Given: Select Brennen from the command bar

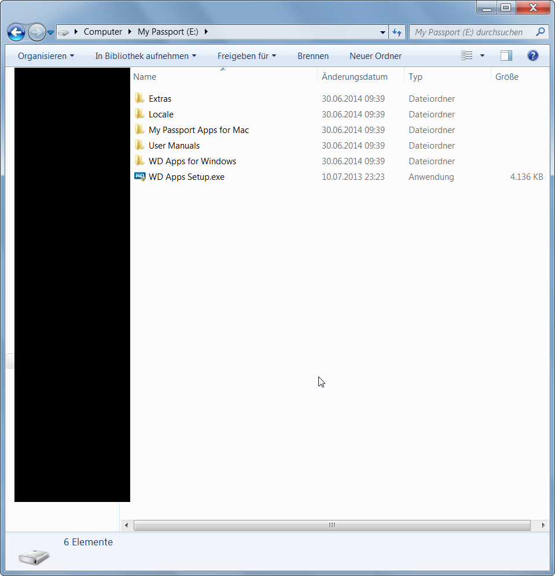Looking at the screenshot, I should coord(313,56).
